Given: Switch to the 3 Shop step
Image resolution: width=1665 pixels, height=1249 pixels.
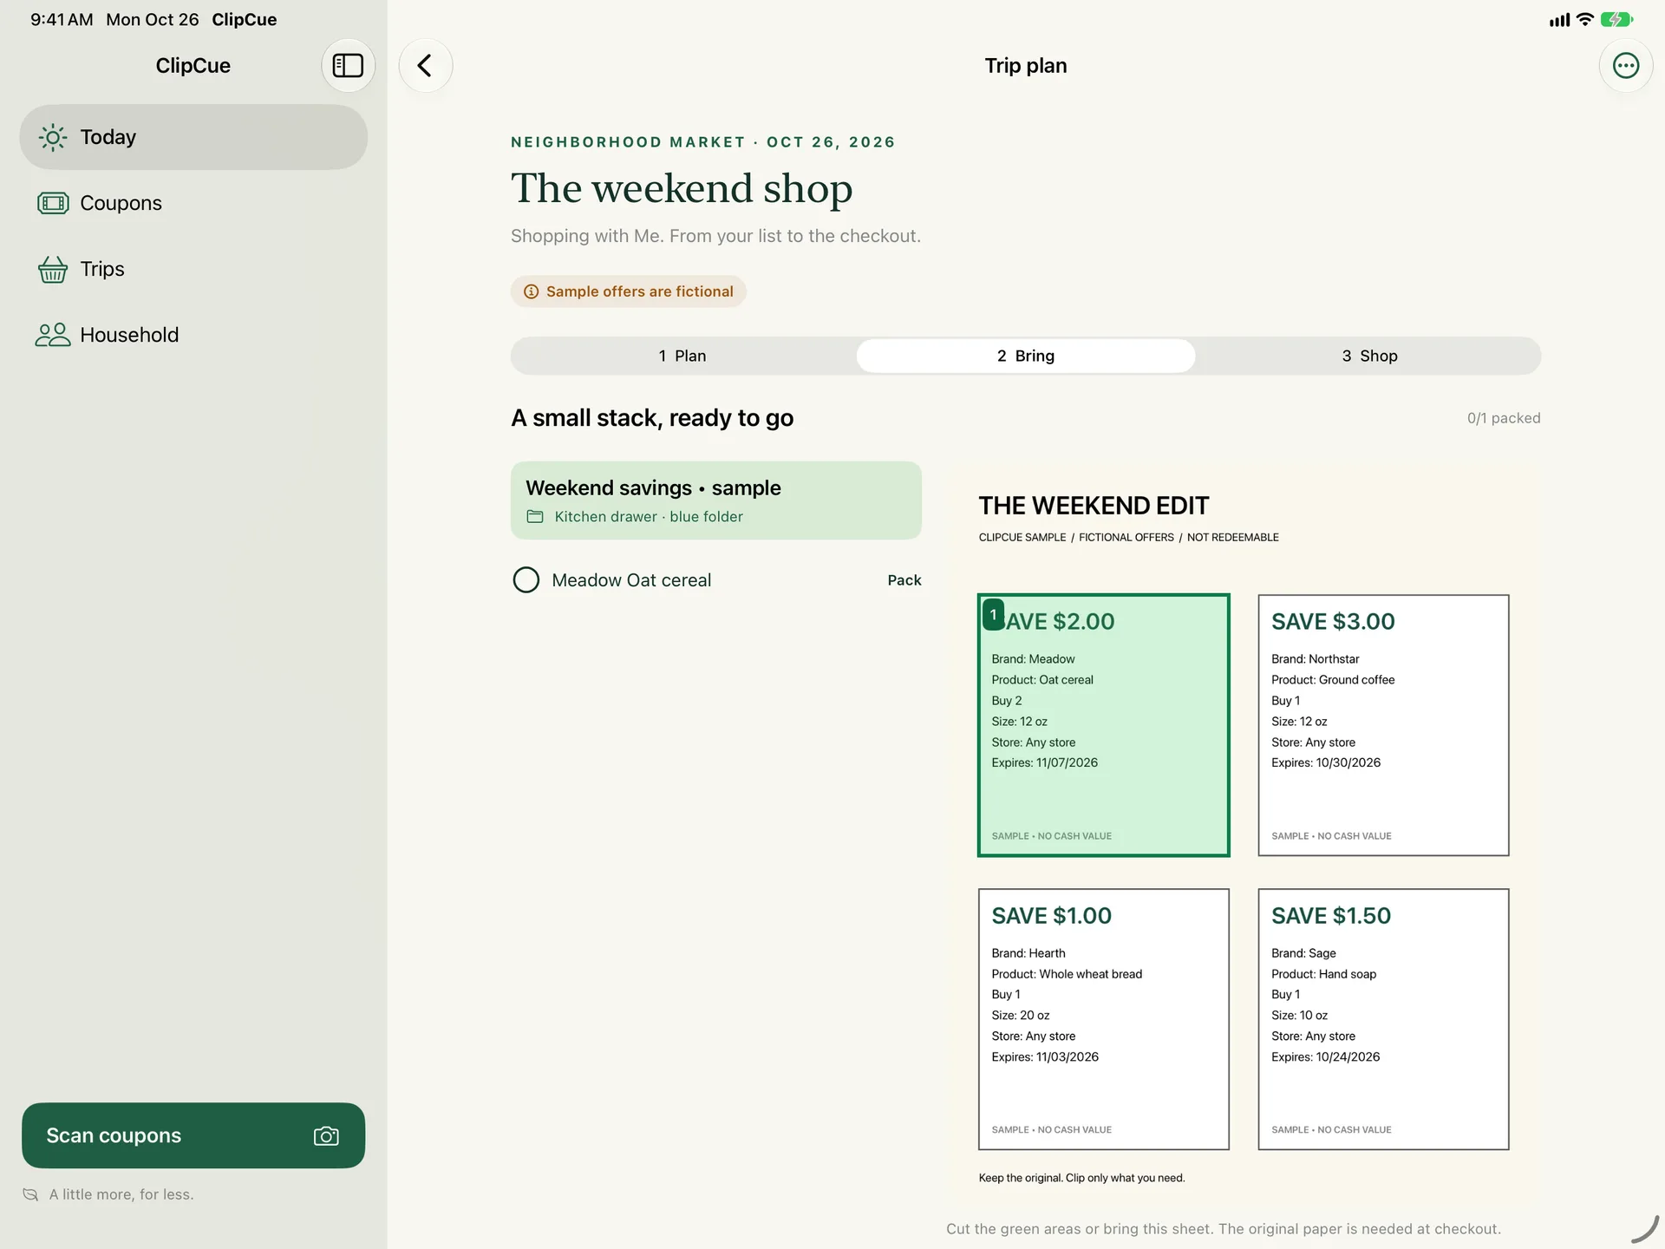Looking at the screenshot, I should (x=1369, y=356).
